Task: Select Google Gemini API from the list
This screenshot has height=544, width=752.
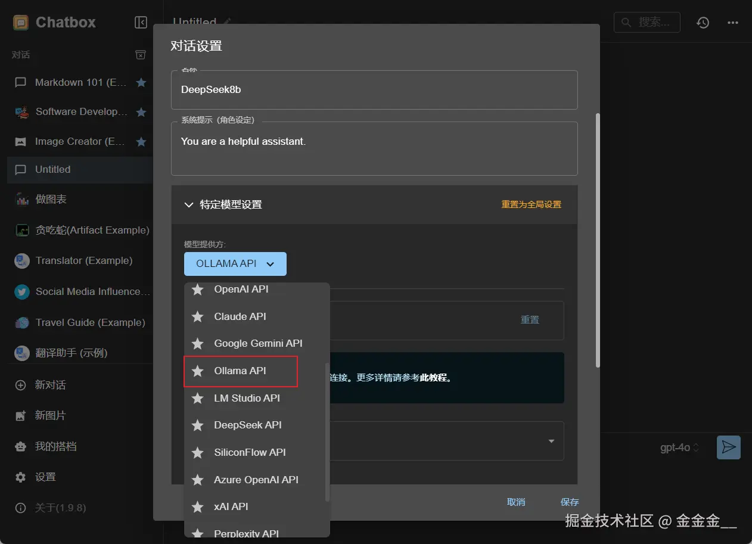Action: (x=257, y=344)
